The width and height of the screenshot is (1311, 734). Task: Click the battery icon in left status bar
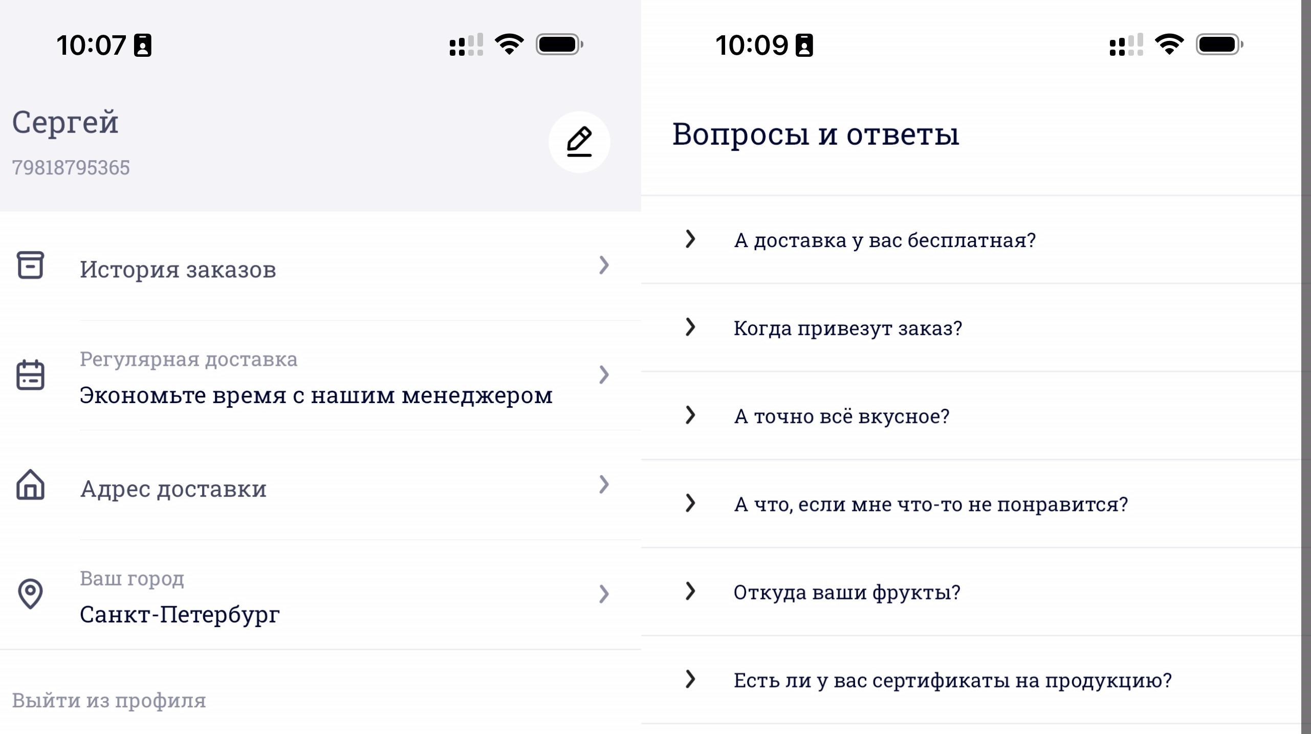pyautogui.click(x=559, y=45)
